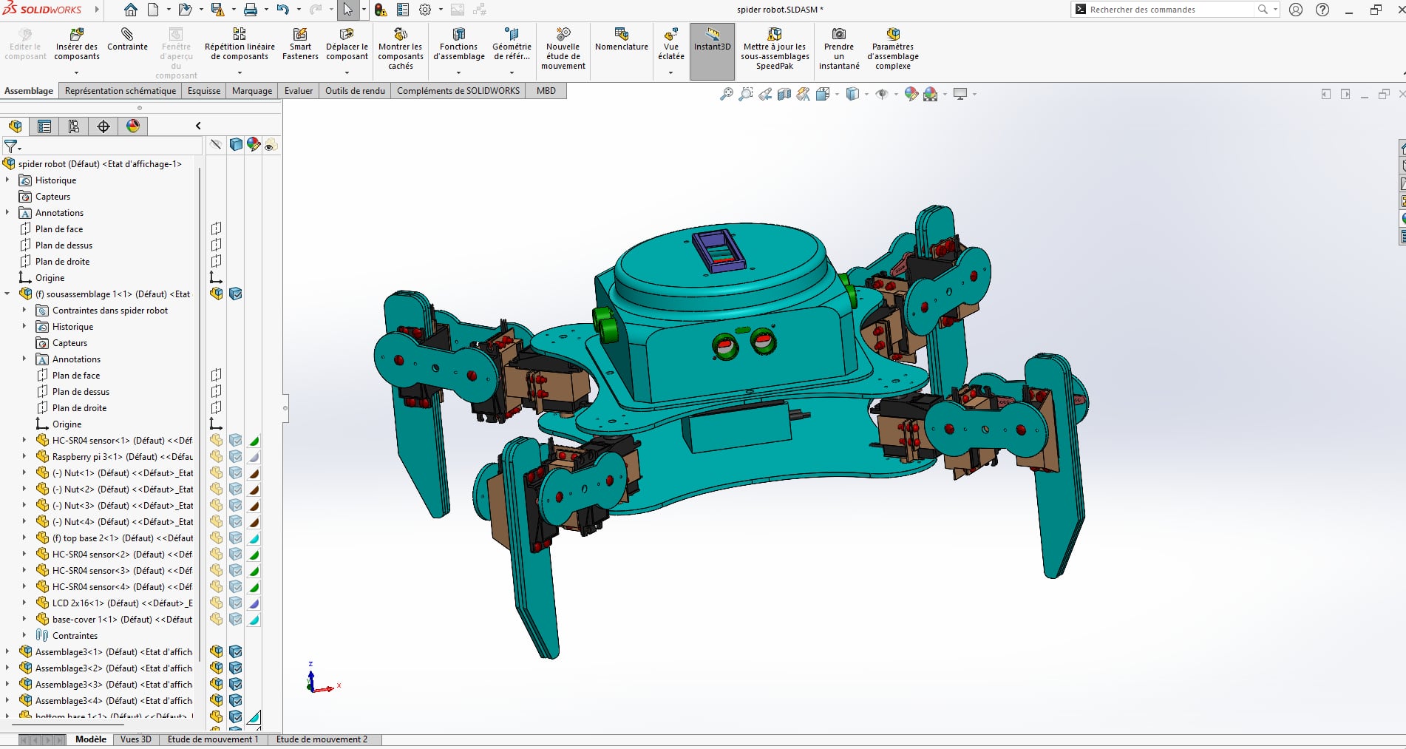This screenshot has width=1406, height=749.
Task: Open the Vue éclatée dropdown arrow
Action: (670, 72)
